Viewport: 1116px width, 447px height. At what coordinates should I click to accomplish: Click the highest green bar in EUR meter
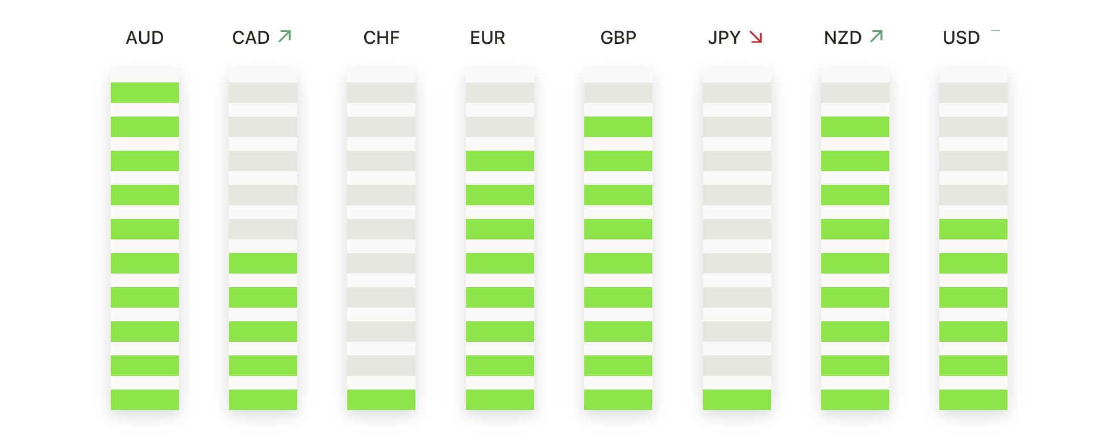point(499,161)
